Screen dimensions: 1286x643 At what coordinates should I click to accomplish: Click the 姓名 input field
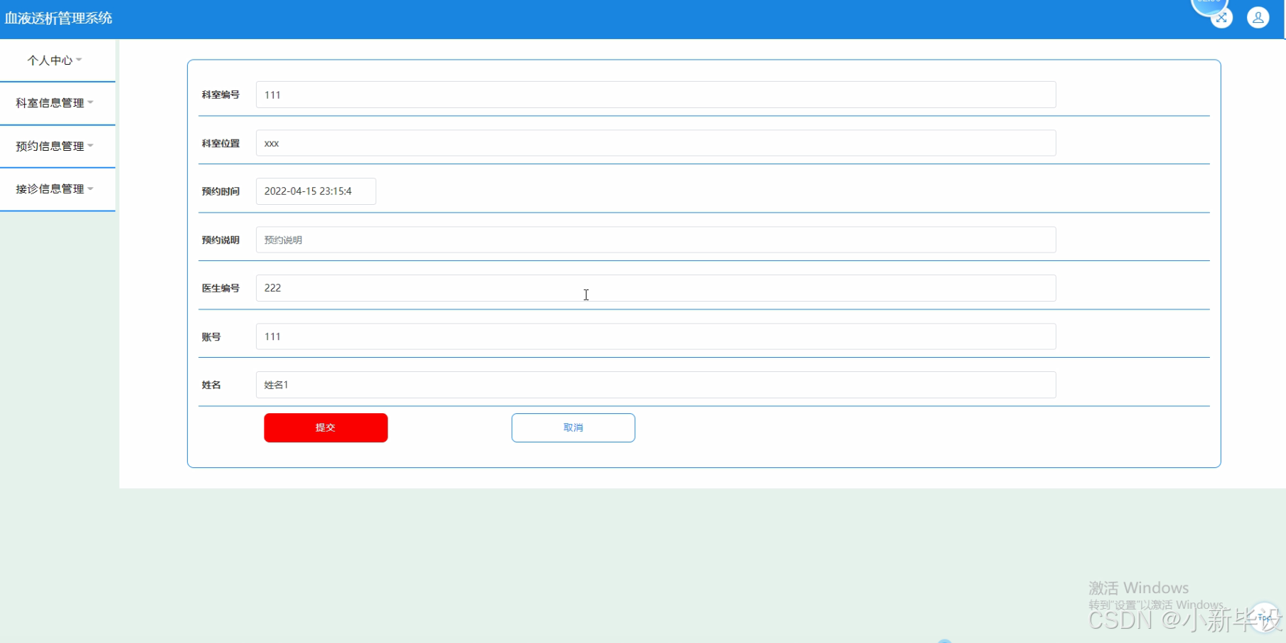click(x=655, y=385)
